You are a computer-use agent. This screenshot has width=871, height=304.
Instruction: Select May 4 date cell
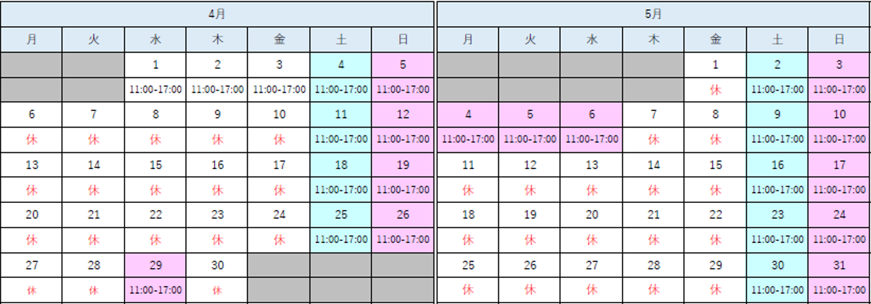point(468,114)
